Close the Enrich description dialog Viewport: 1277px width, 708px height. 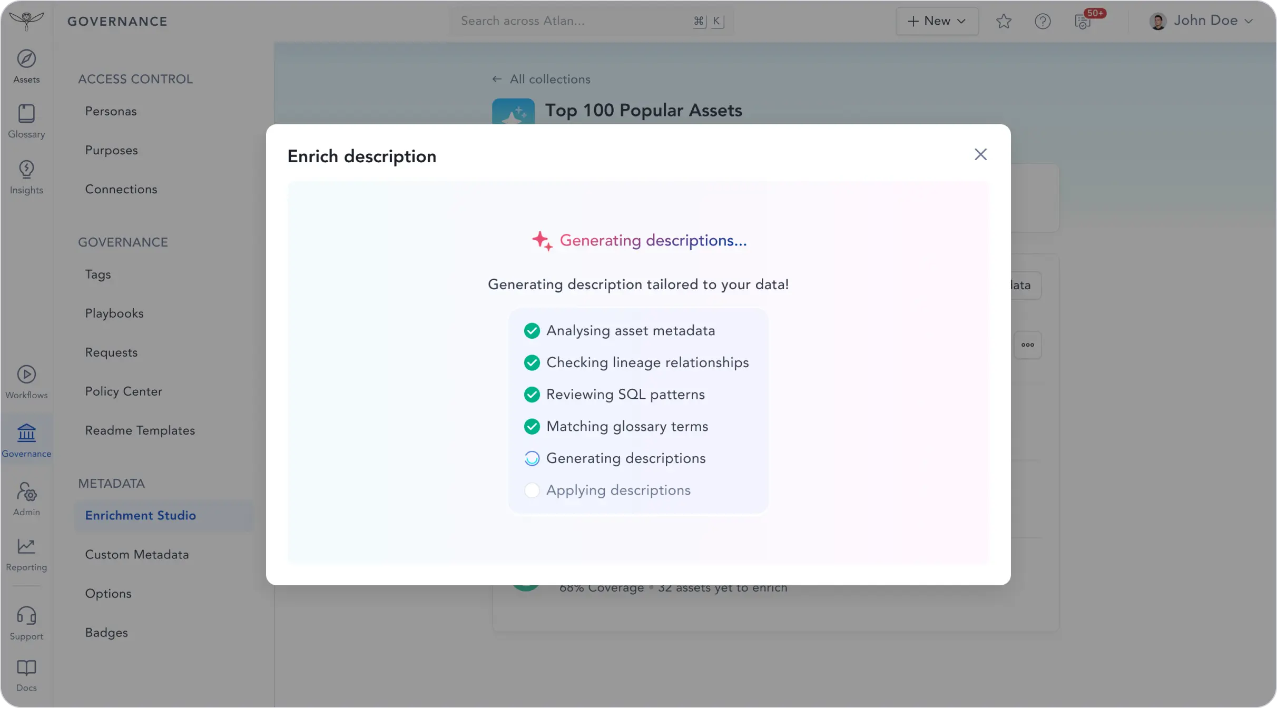[x=980, y=154]
